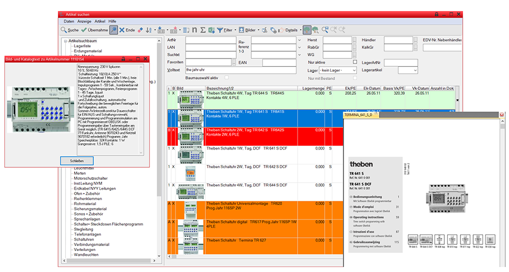
Task: Click the Lagermenge column header
Action: (311, 88)
